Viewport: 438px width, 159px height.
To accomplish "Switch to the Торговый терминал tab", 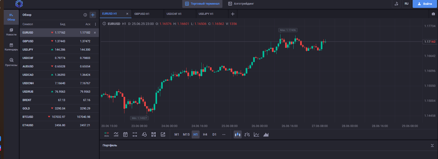I will [x=202, y=4].
